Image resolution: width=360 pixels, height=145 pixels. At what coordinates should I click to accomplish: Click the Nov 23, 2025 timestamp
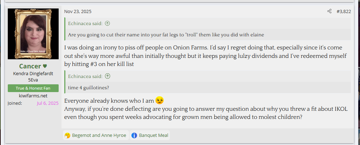click(x=78, y=11)
